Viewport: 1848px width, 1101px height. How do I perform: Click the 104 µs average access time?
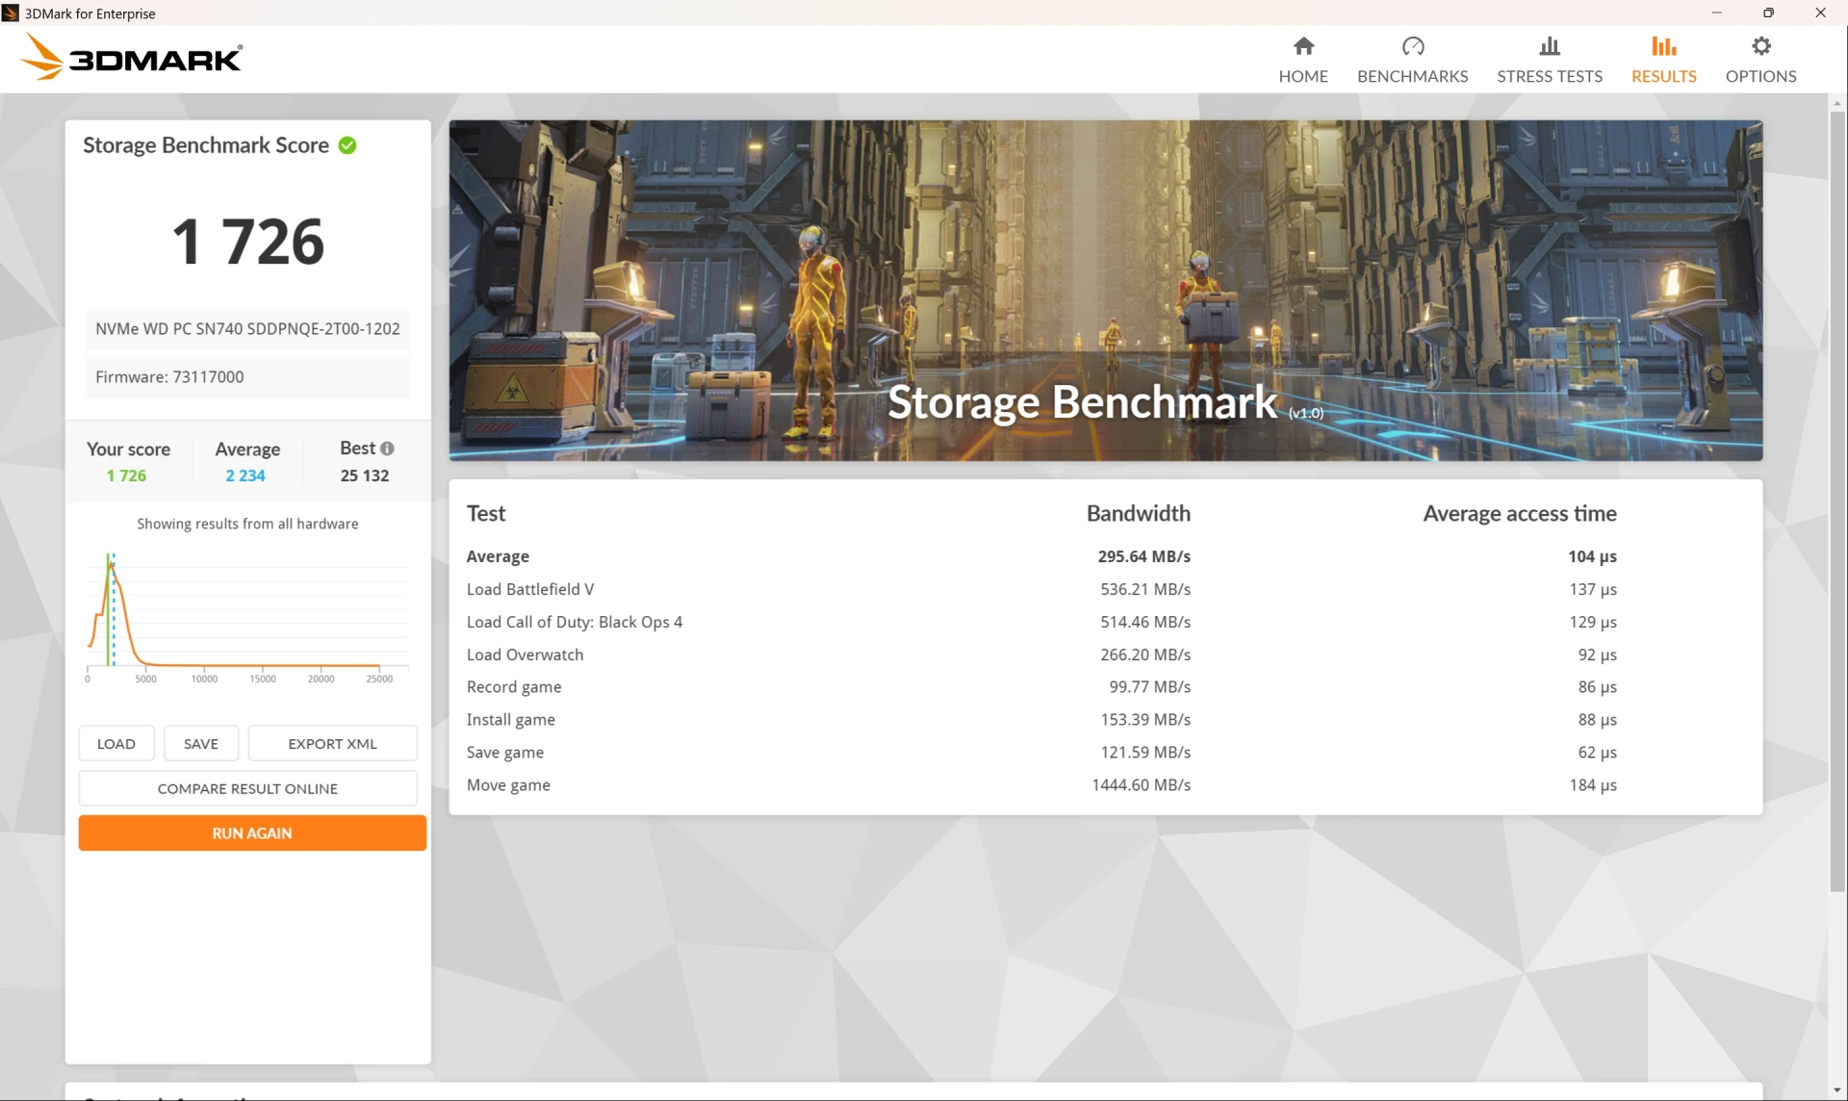point(1592,556)
